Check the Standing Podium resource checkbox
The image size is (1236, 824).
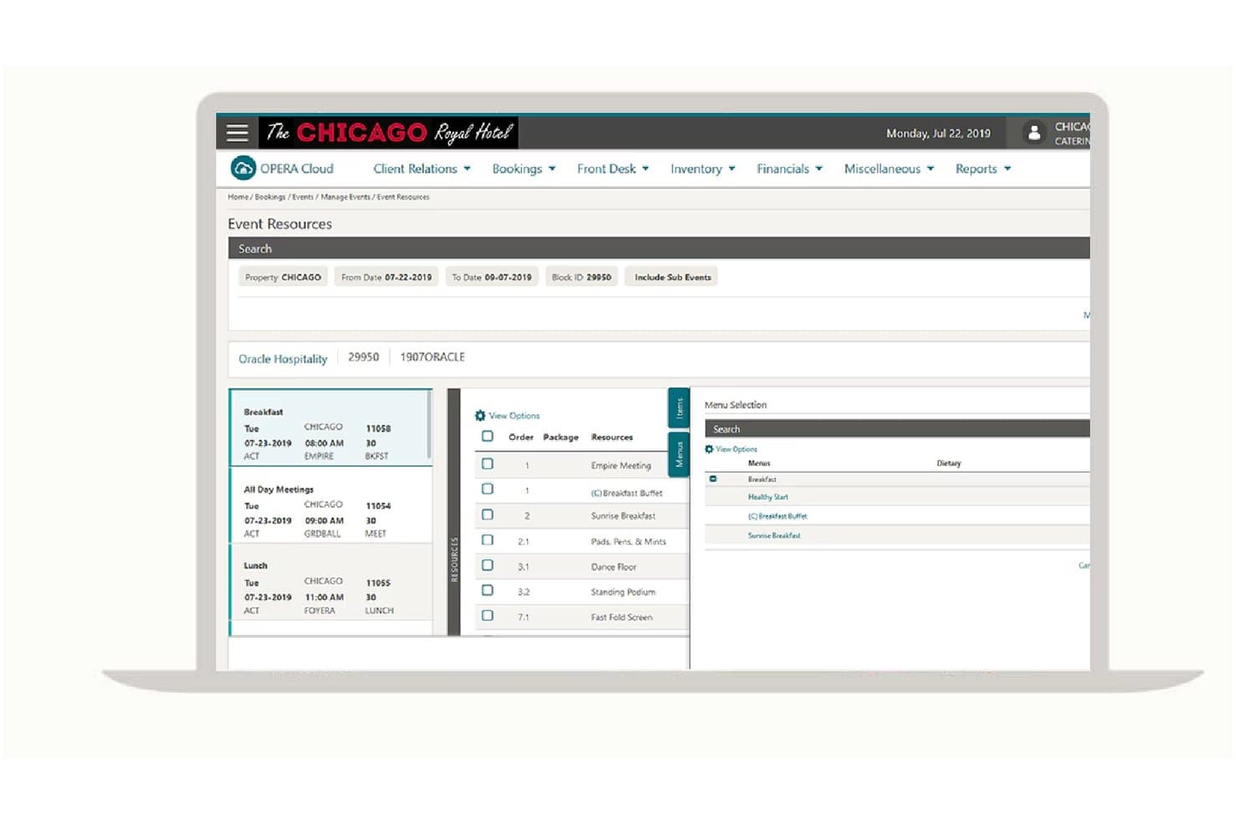click(488, 590)
